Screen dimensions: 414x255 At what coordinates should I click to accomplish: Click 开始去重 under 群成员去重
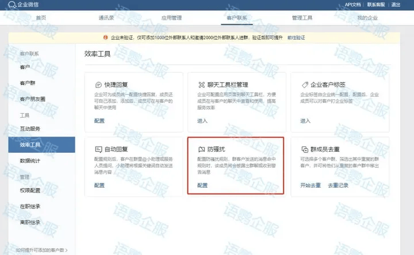pyautogui.click(x=310, y=186)
